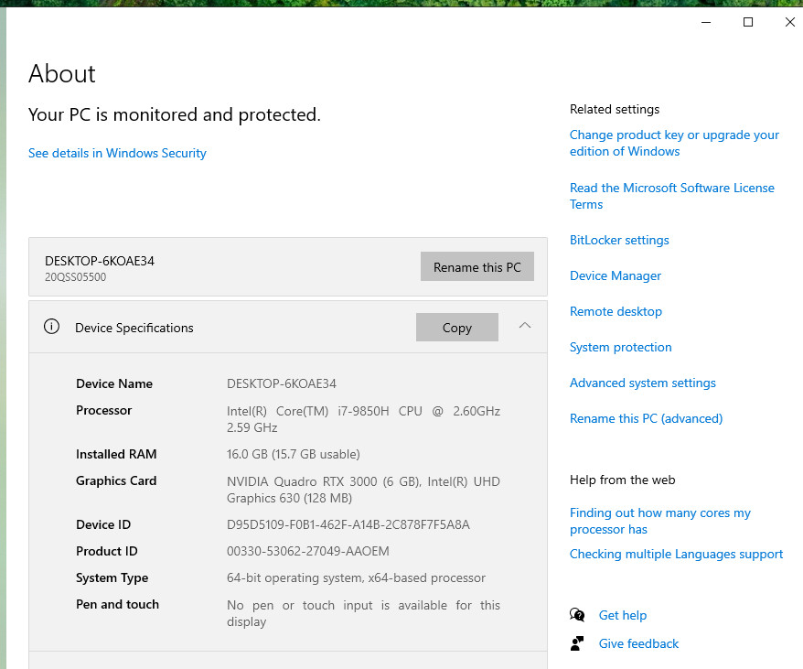Click the processor value Intel(R) Core(TM) i7-9850H
The height and width of the screenshot is (669, 803).
click(x=308, y=411)
